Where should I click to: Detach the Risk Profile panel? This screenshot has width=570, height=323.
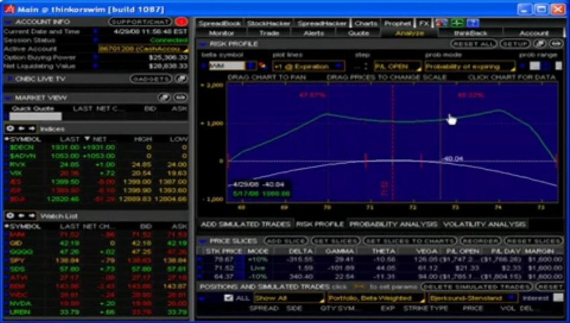540,44
